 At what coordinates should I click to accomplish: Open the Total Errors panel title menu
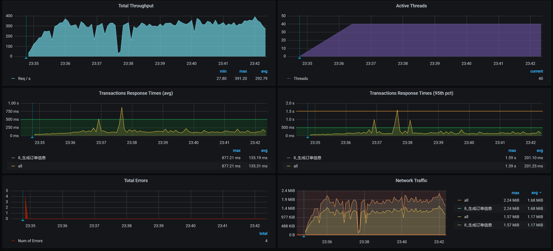pos(136,180)
